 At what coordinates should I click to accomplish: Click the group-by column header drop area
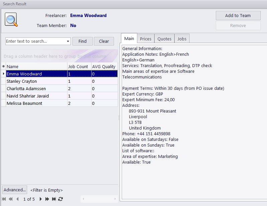(59, 56)
